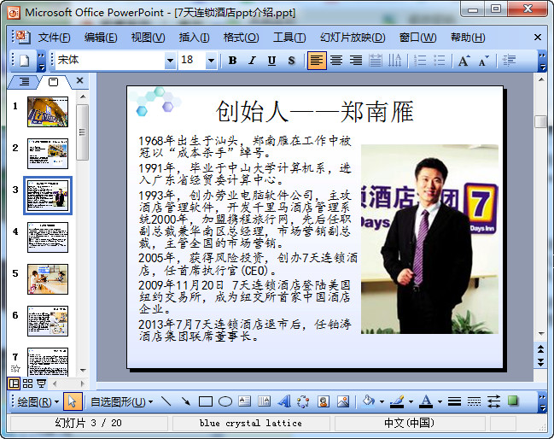This screenshot has width=554, height=439.
Task: Apply Font Color A button
Action: (426, 401)
